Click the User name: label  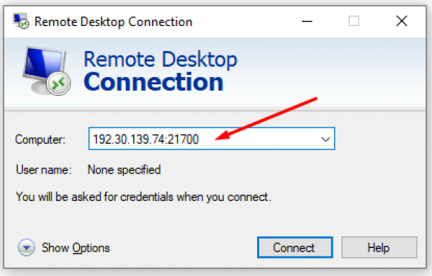click(x=43, y=169)
